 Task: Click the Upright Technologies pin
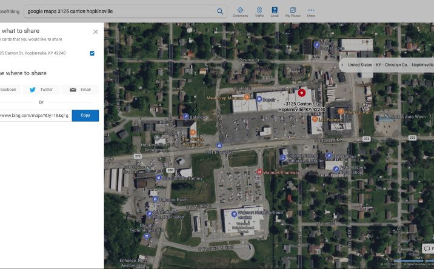pyautogui.click(x=147, y=236)
